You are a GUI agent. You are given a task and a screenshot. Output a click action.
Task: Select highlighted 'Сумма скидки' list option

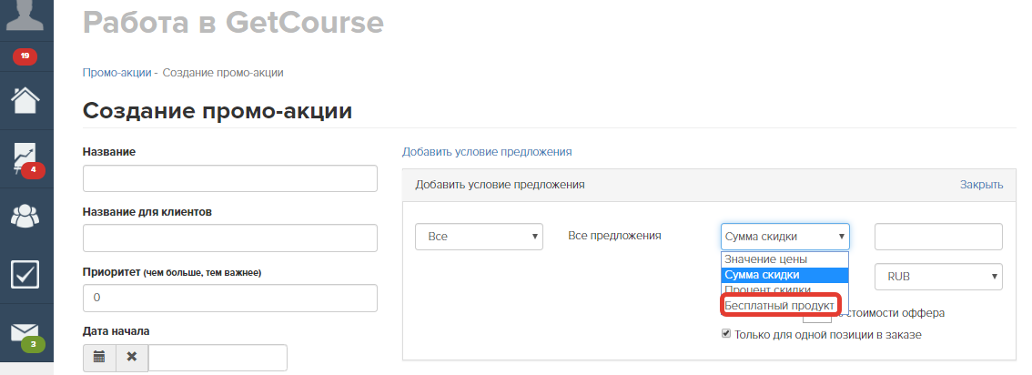point(784,275)
